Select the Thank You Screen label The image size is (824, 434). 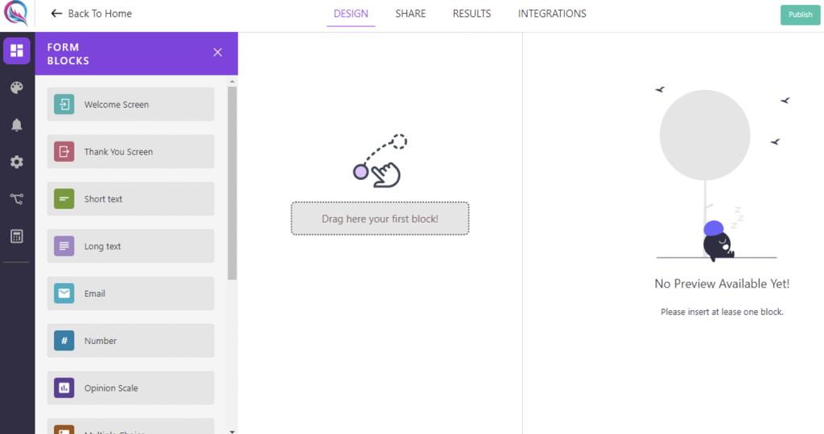coord(119,152)
